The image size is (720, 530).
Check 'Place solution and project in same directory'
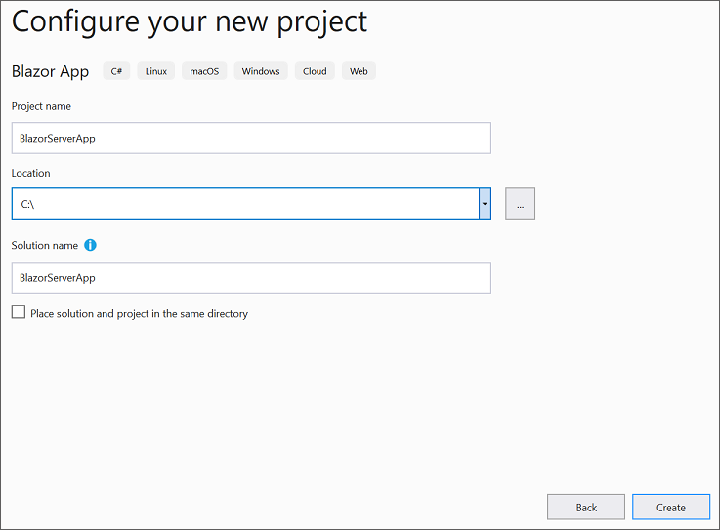(x=19, y=313)
